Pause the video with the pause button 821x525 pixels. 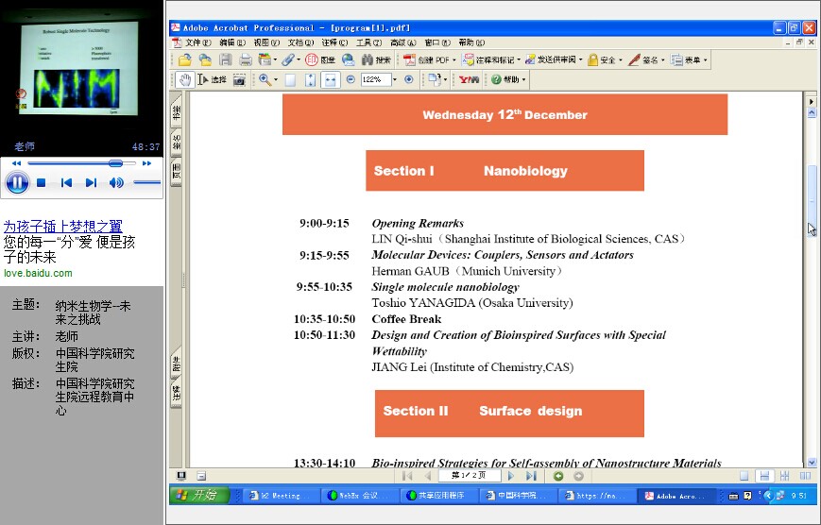(x=17, y=182)
